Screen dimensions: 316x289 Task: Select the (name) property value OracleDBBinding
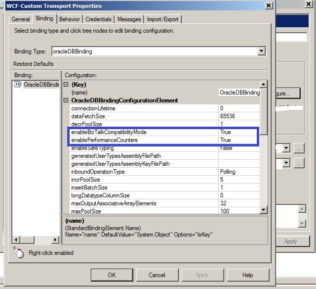point(239,93)
